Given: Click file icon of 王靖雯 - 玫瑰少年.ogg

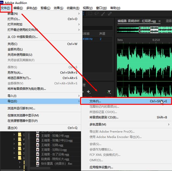Looking at the screenshot, I should (38, 136).
